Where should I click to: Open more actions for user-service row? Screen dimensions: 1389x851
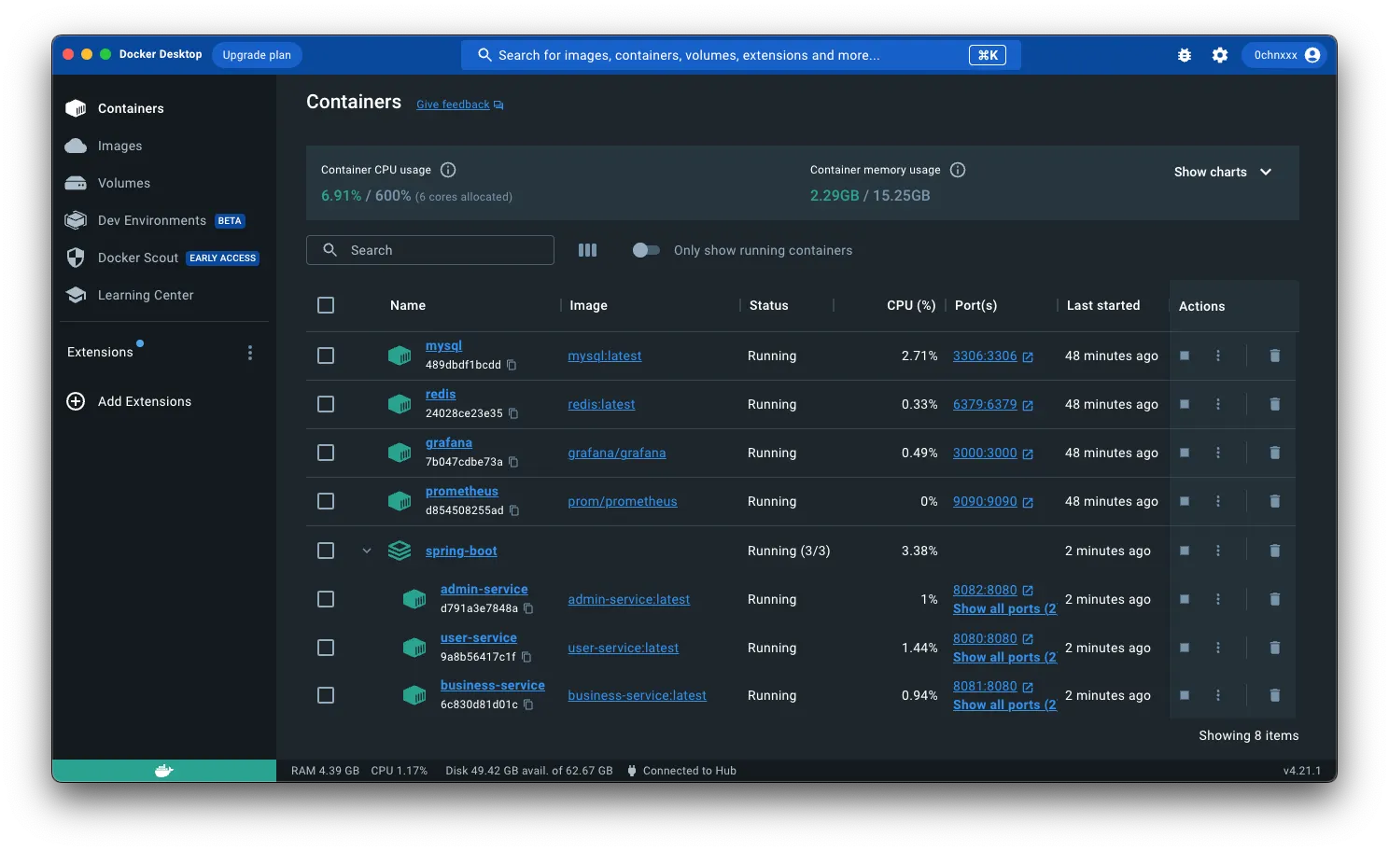[1218, 648]
